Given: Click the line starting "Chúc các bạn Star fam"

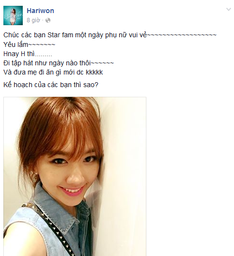Looking at the screenshot, I should (110, 35).
